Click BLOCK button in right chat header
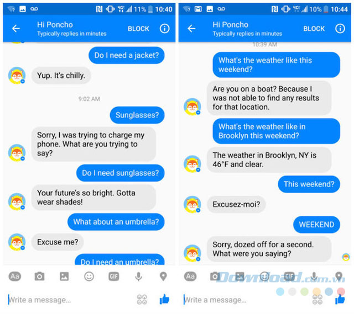 pyautogui.click(x=314, y=29)
